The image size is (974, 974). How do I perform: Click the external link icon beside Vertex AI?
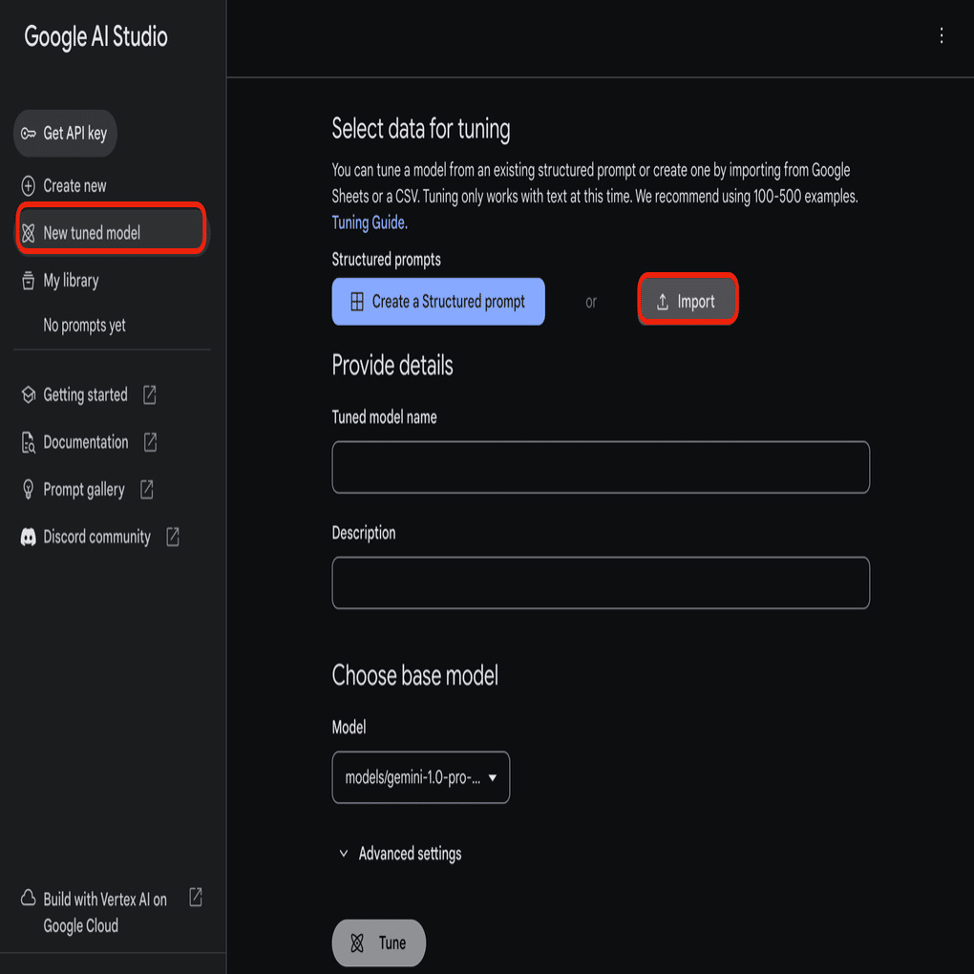coord(196,898)
